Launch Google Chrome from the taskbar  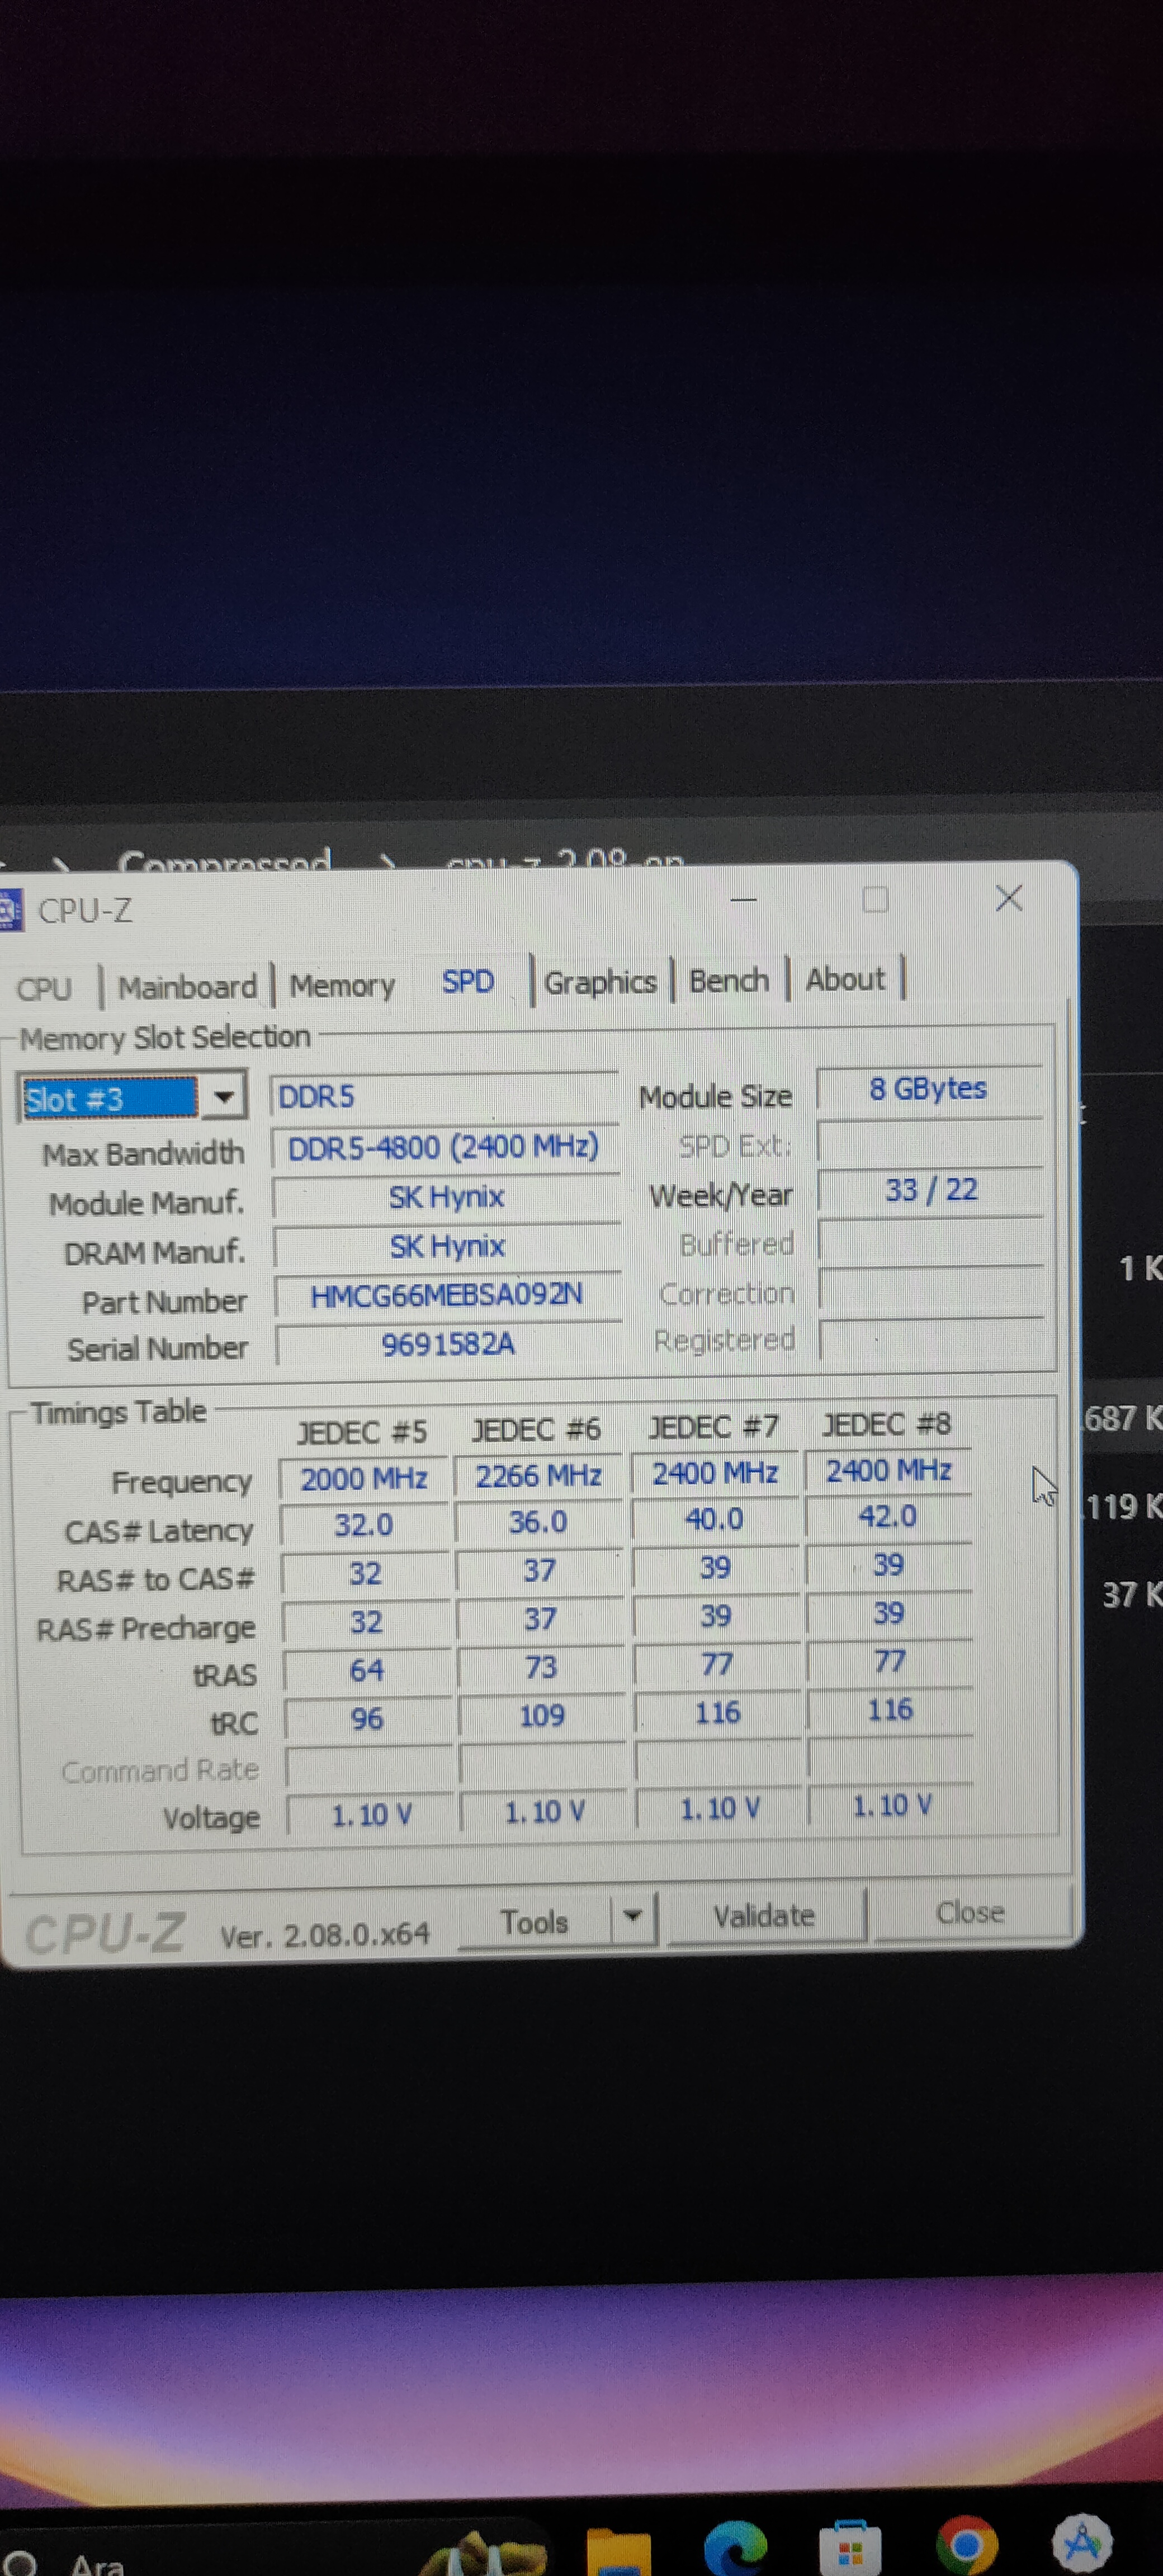coord(966,2545)
